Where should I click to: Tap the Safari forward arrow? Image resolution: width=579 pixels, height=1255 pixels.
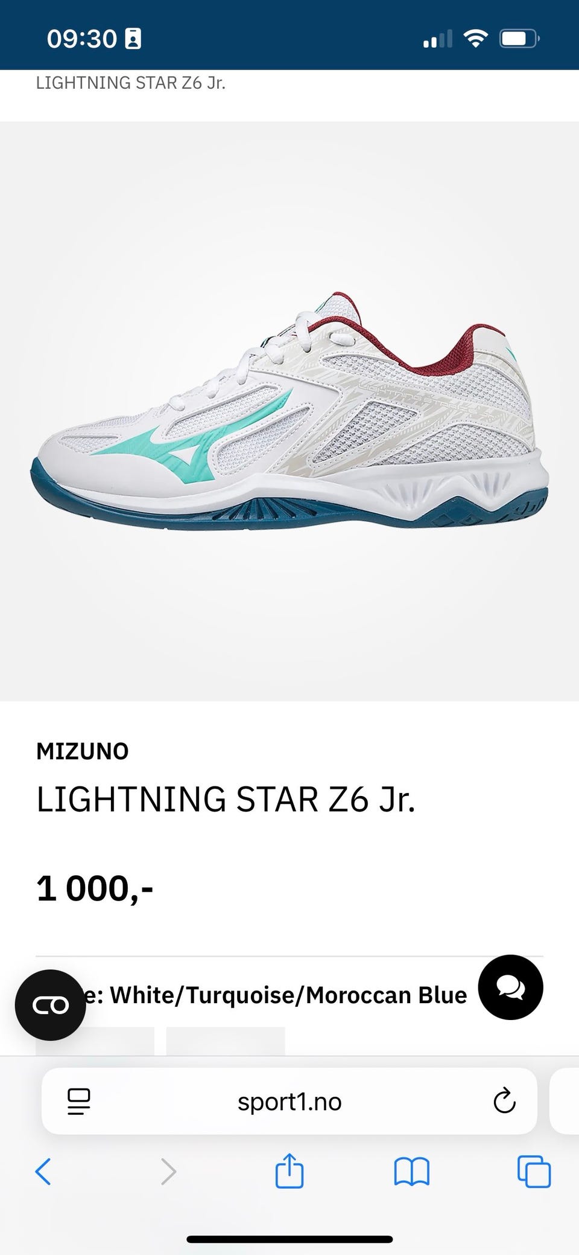coord(168,1172)
